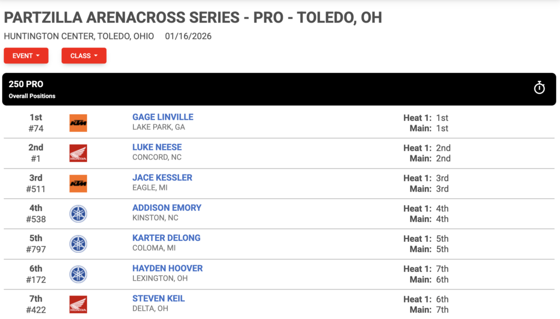Open the EVENT dropdown
The height and width of the screenshot is (319, 560).
(x=26, y=56)
